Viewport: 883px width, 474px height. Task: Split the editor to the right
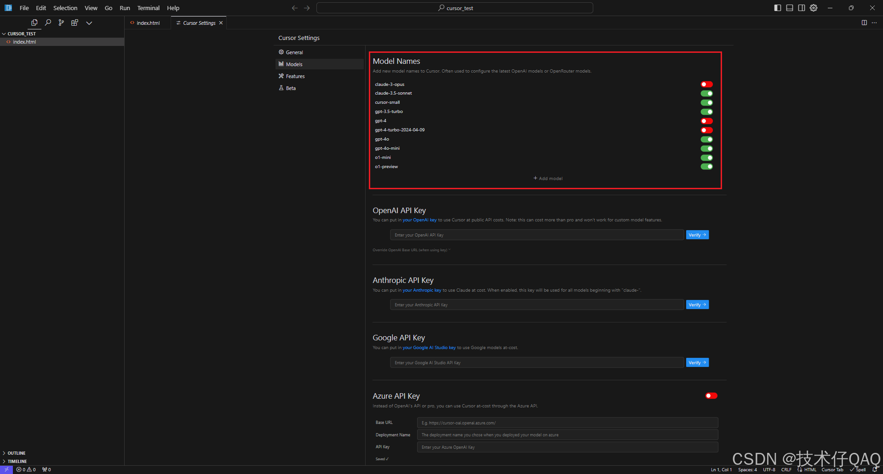pos(864,23)
